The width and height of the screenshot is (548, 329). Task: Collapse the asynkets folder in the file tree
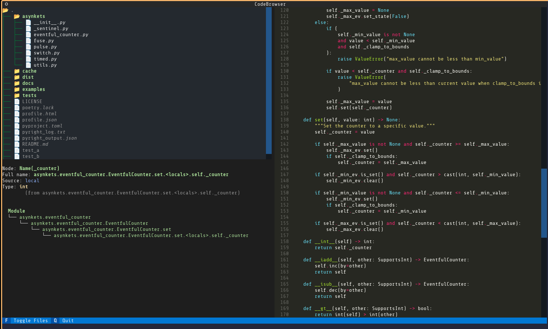pos(34,16)
